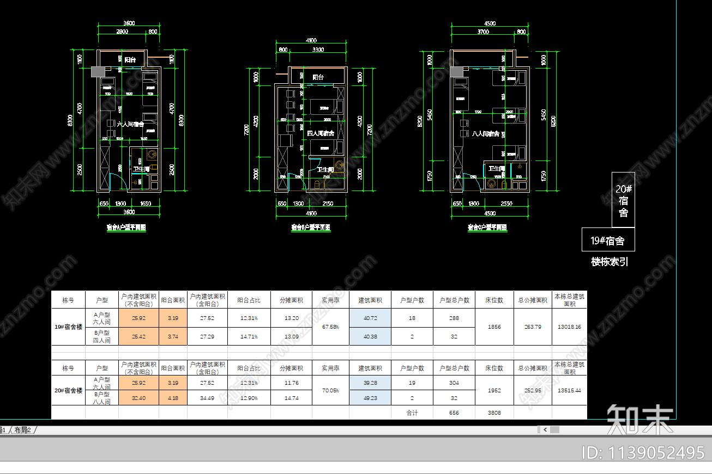Screen dimensions: 712x474
Task: Select the 14.74 shared area cell
Action: [x=291, y=398]
